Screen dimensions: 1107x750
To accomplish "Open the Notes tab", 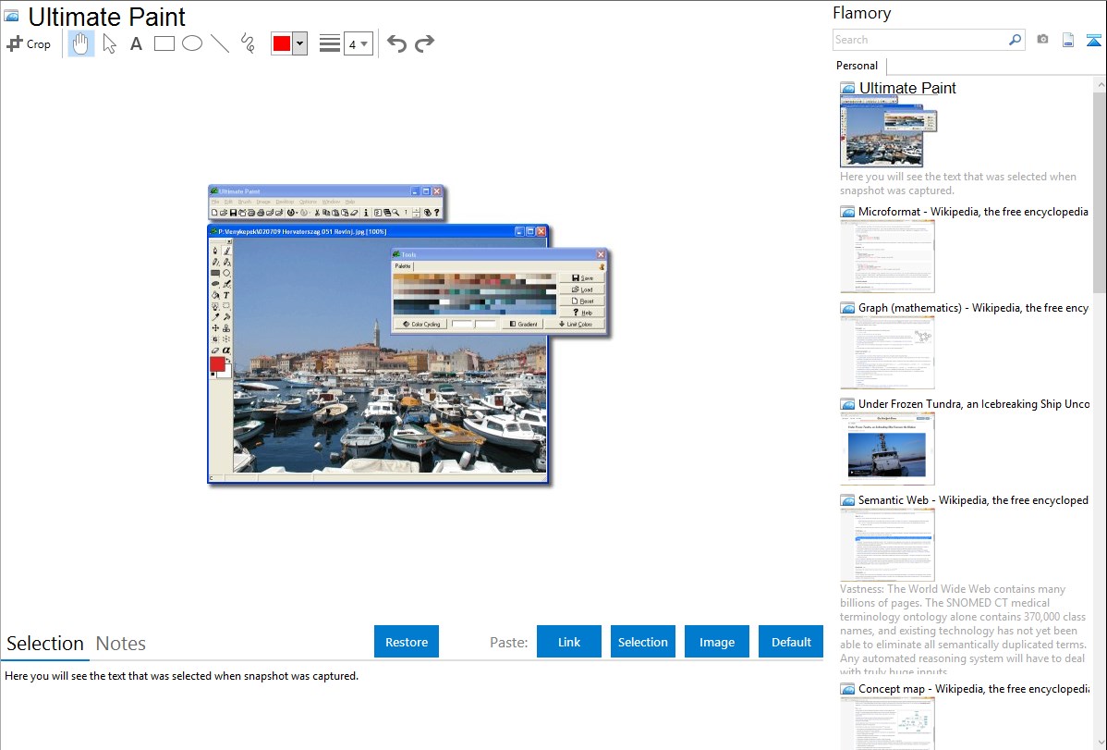I will [121, 644].
